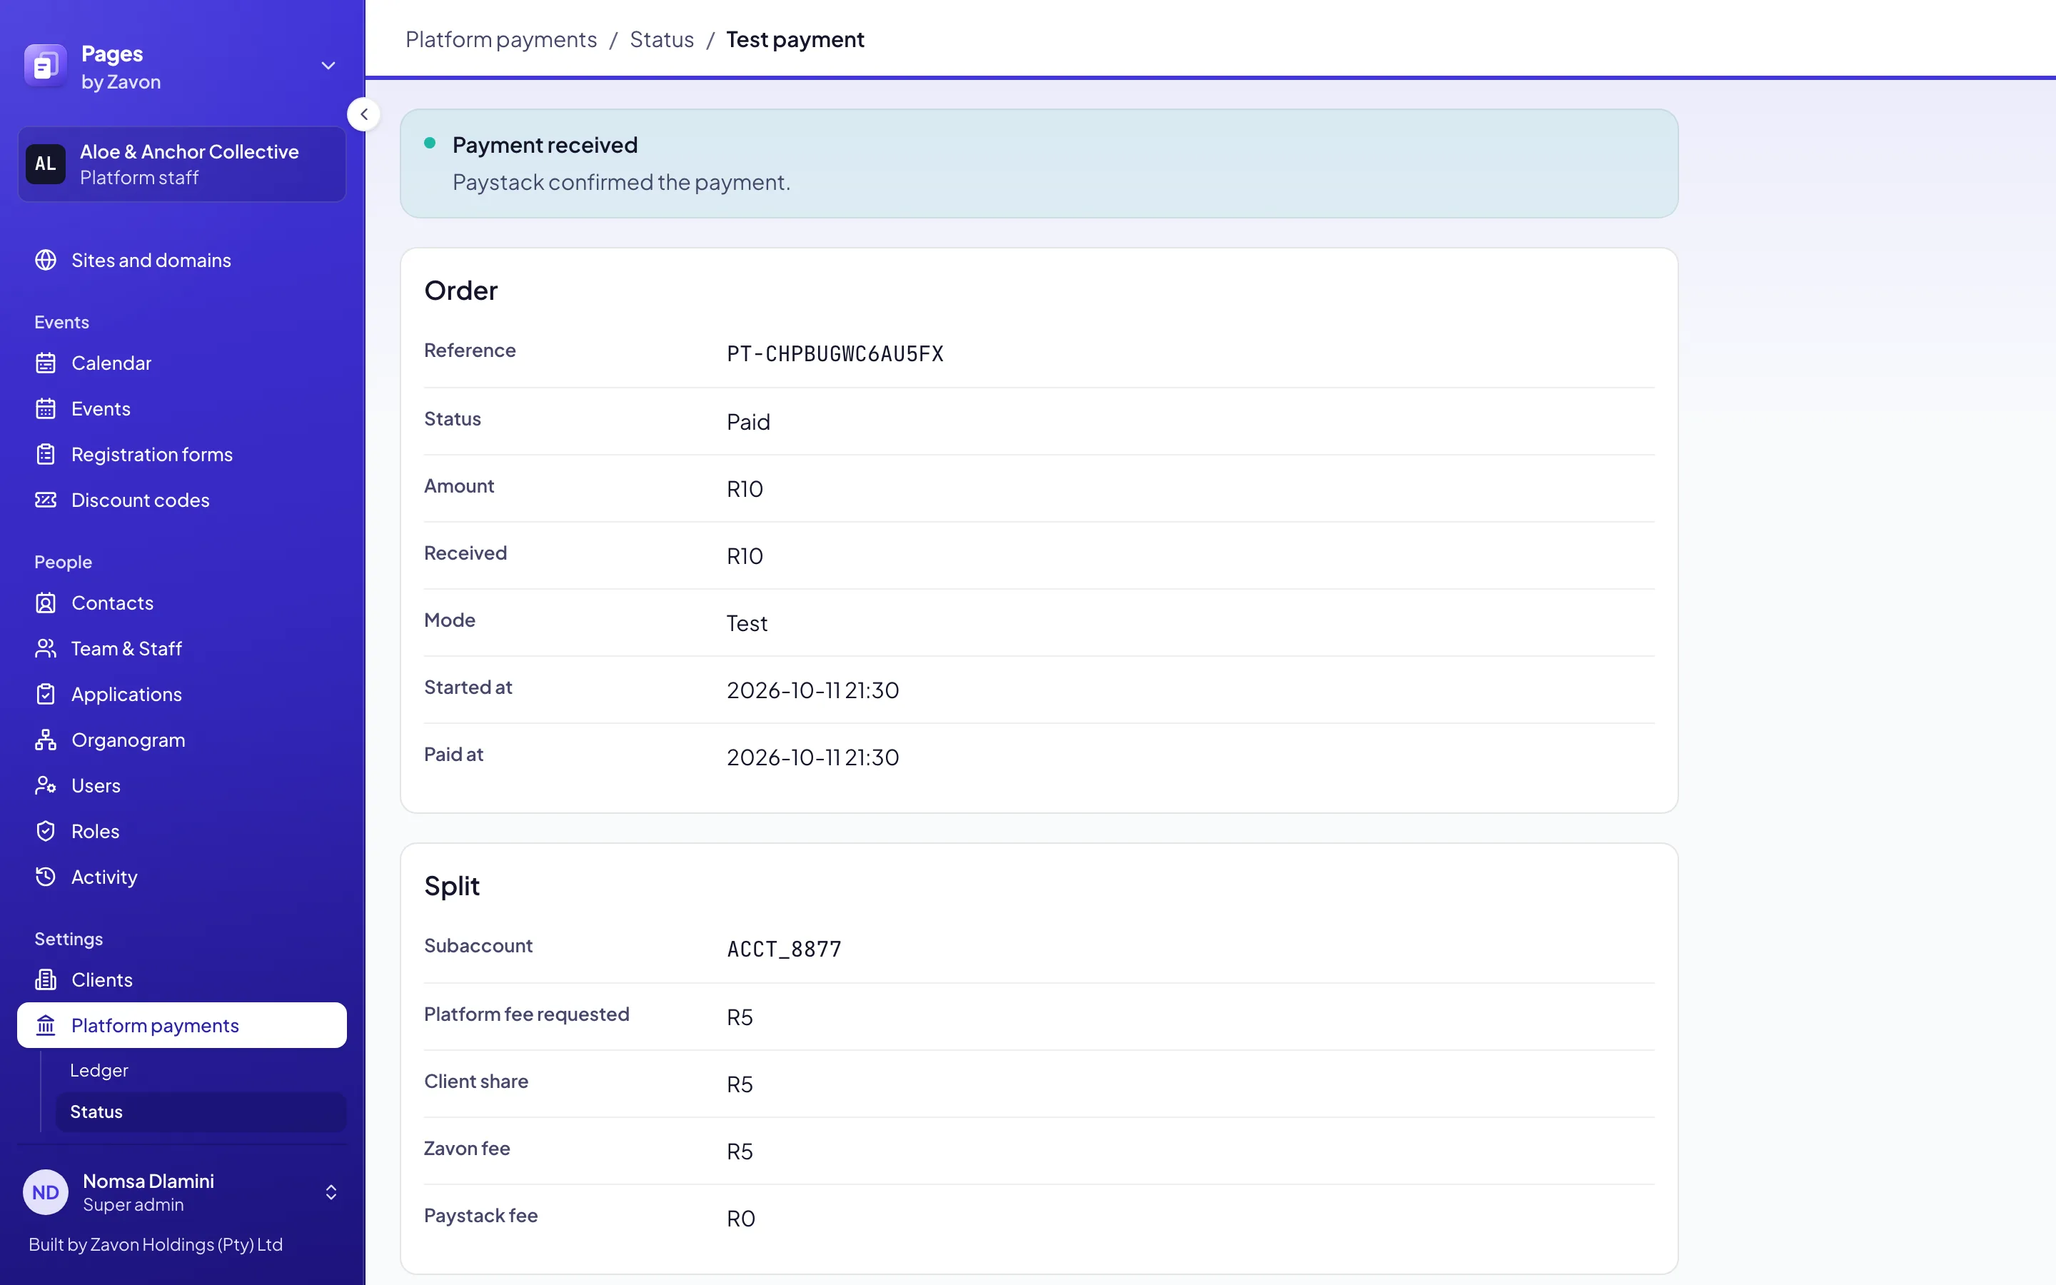Image resolution: width=2056 pixels, height=1285 pixels.
Task: Click the Activity history icon
Action: (46, 877)
